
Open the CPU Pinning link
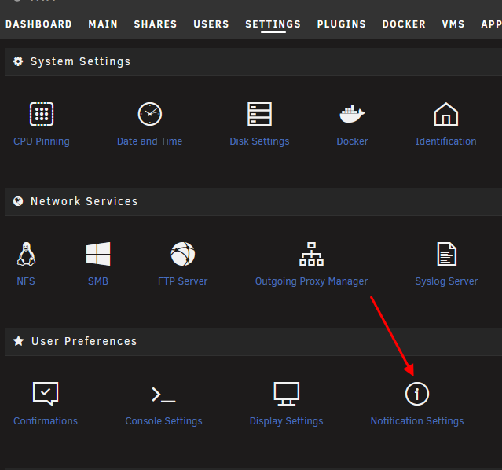42,141
